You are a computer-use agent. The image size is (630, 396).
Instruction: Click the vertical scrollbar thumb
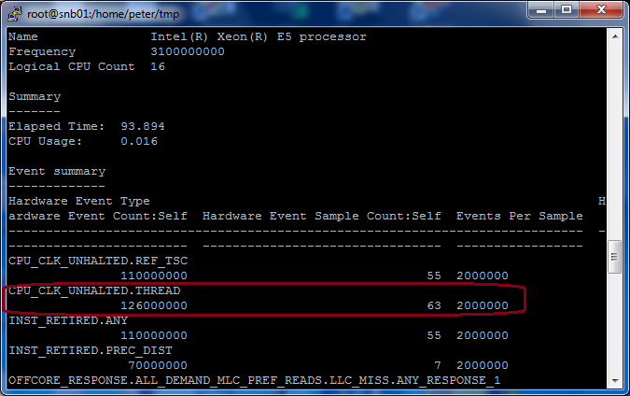tap(615, 257)
